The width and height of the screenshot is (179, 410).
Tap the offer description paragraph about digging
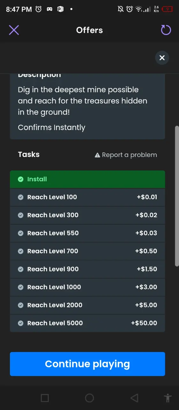pyautogui.click(x=83, y=101)
